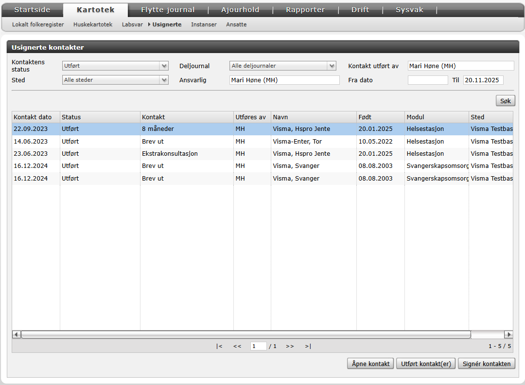Viewport: 525px width, 385px height.
Task: Select the Ekstrakonsultasjon contact row
Action: click(170, 154)
